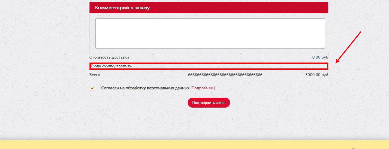This screenshot has height=149, width=389.
Task: Click the 0,00 руб delivery cost
Action: 320,57
